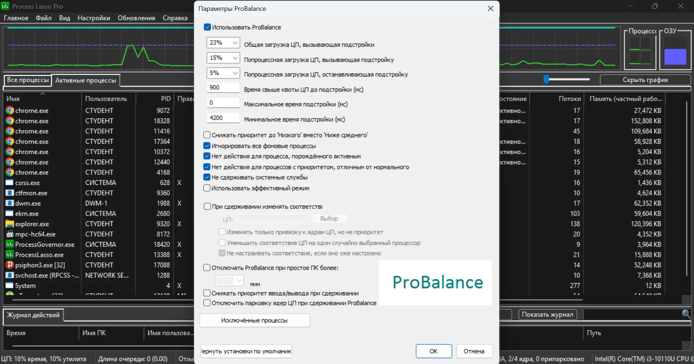
Task: Click the ОЗУ memory usage bar
Action: [675, 51]
